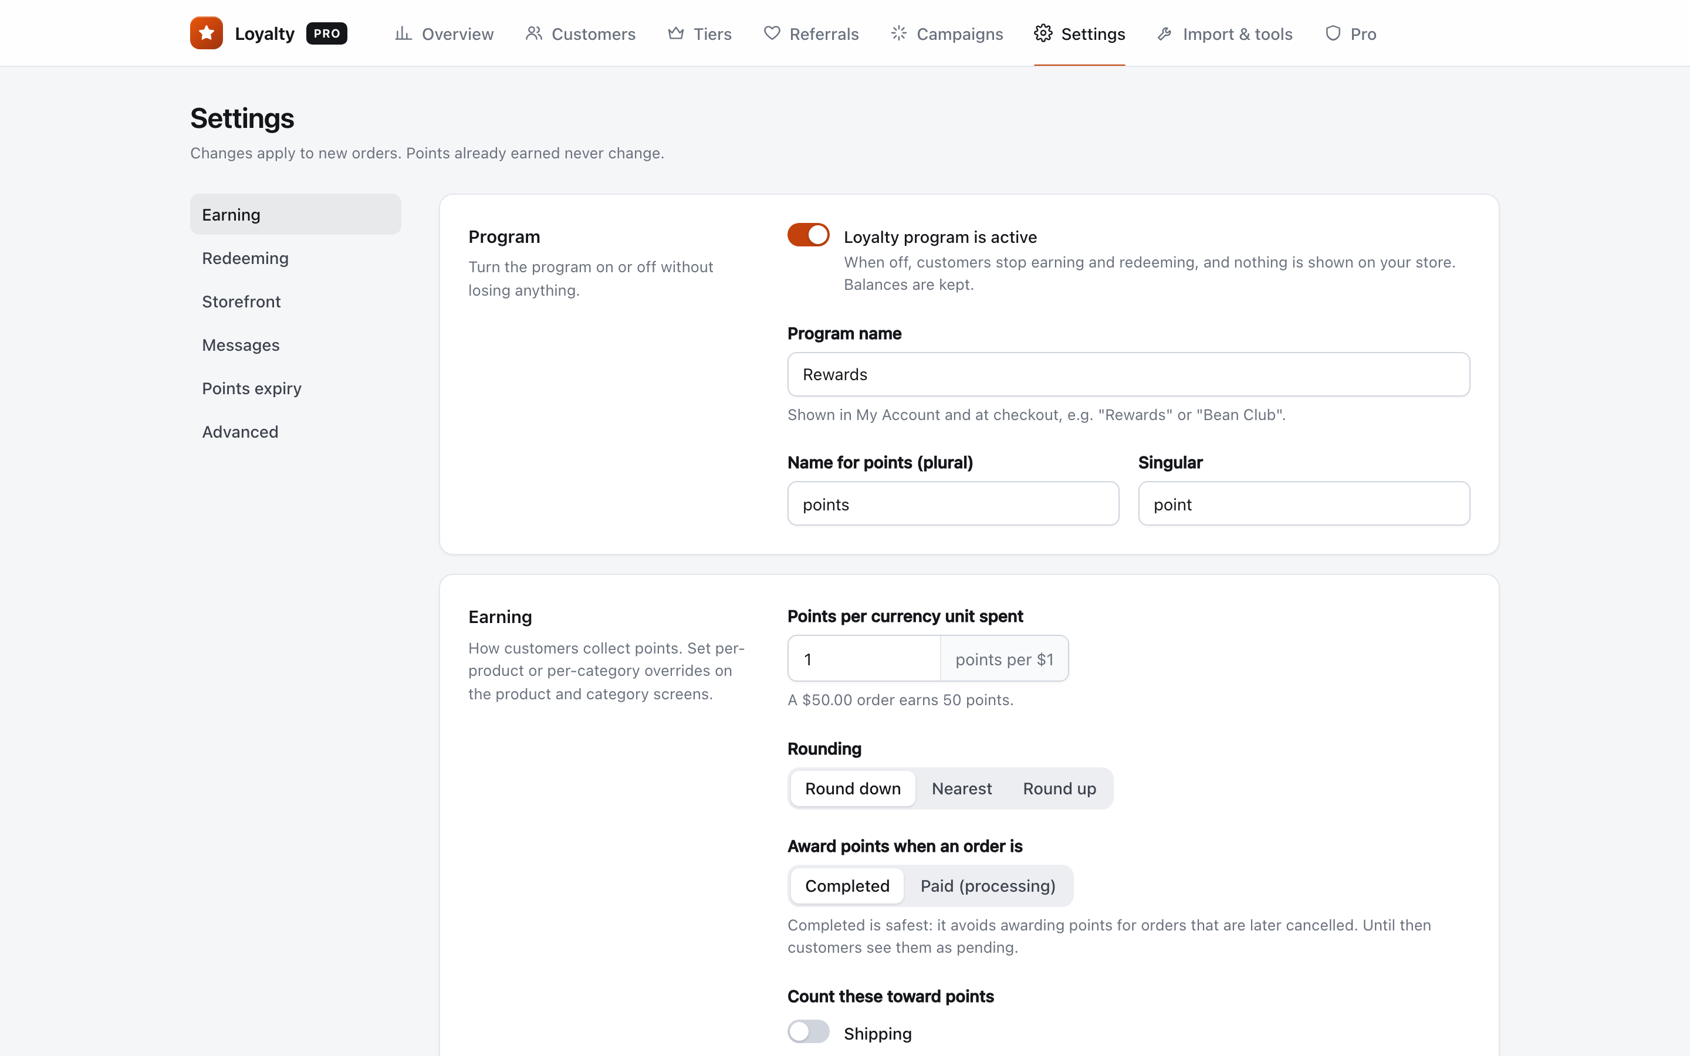The image size is (1690, 1056).
Task: Click the Customers people icon
Action: click(x=533, y=33)
